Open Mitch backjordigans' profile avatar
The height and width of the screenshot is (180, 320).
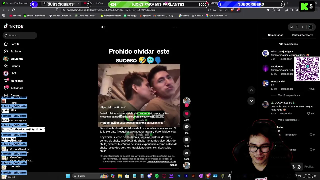(x=265, y=53)
